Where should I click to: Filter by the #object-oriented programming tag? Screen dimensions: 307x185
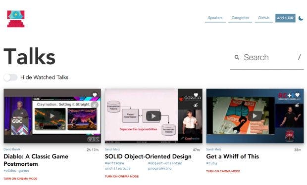[165, 166]
